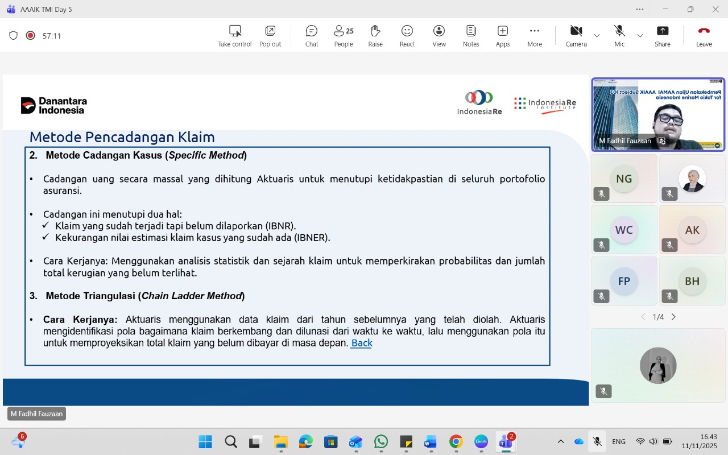
Task: Select M Fadhil Fauzaan's video thumbnail
Action: click(658, 114)
